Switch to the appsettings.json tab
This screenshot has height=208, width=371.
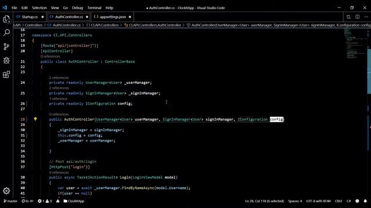(112, 17)
